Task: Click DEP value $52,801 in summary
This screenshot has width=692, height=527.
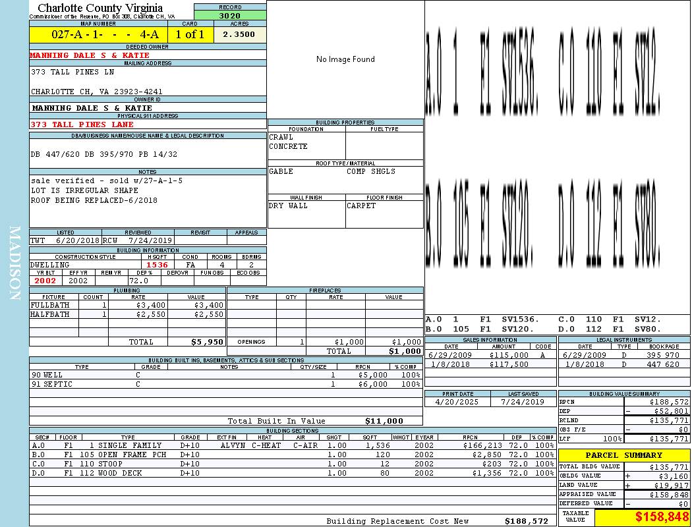Action: coord(672,412)
